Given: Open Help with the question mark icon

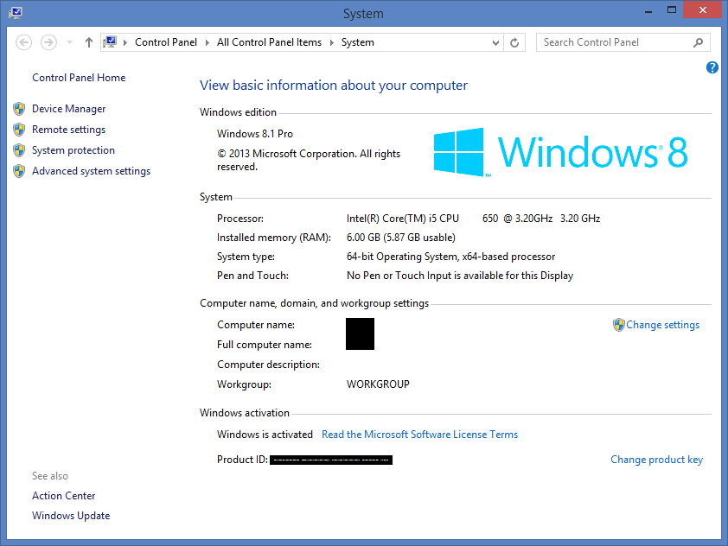Looking at the screenshot, I should point(712,67).
